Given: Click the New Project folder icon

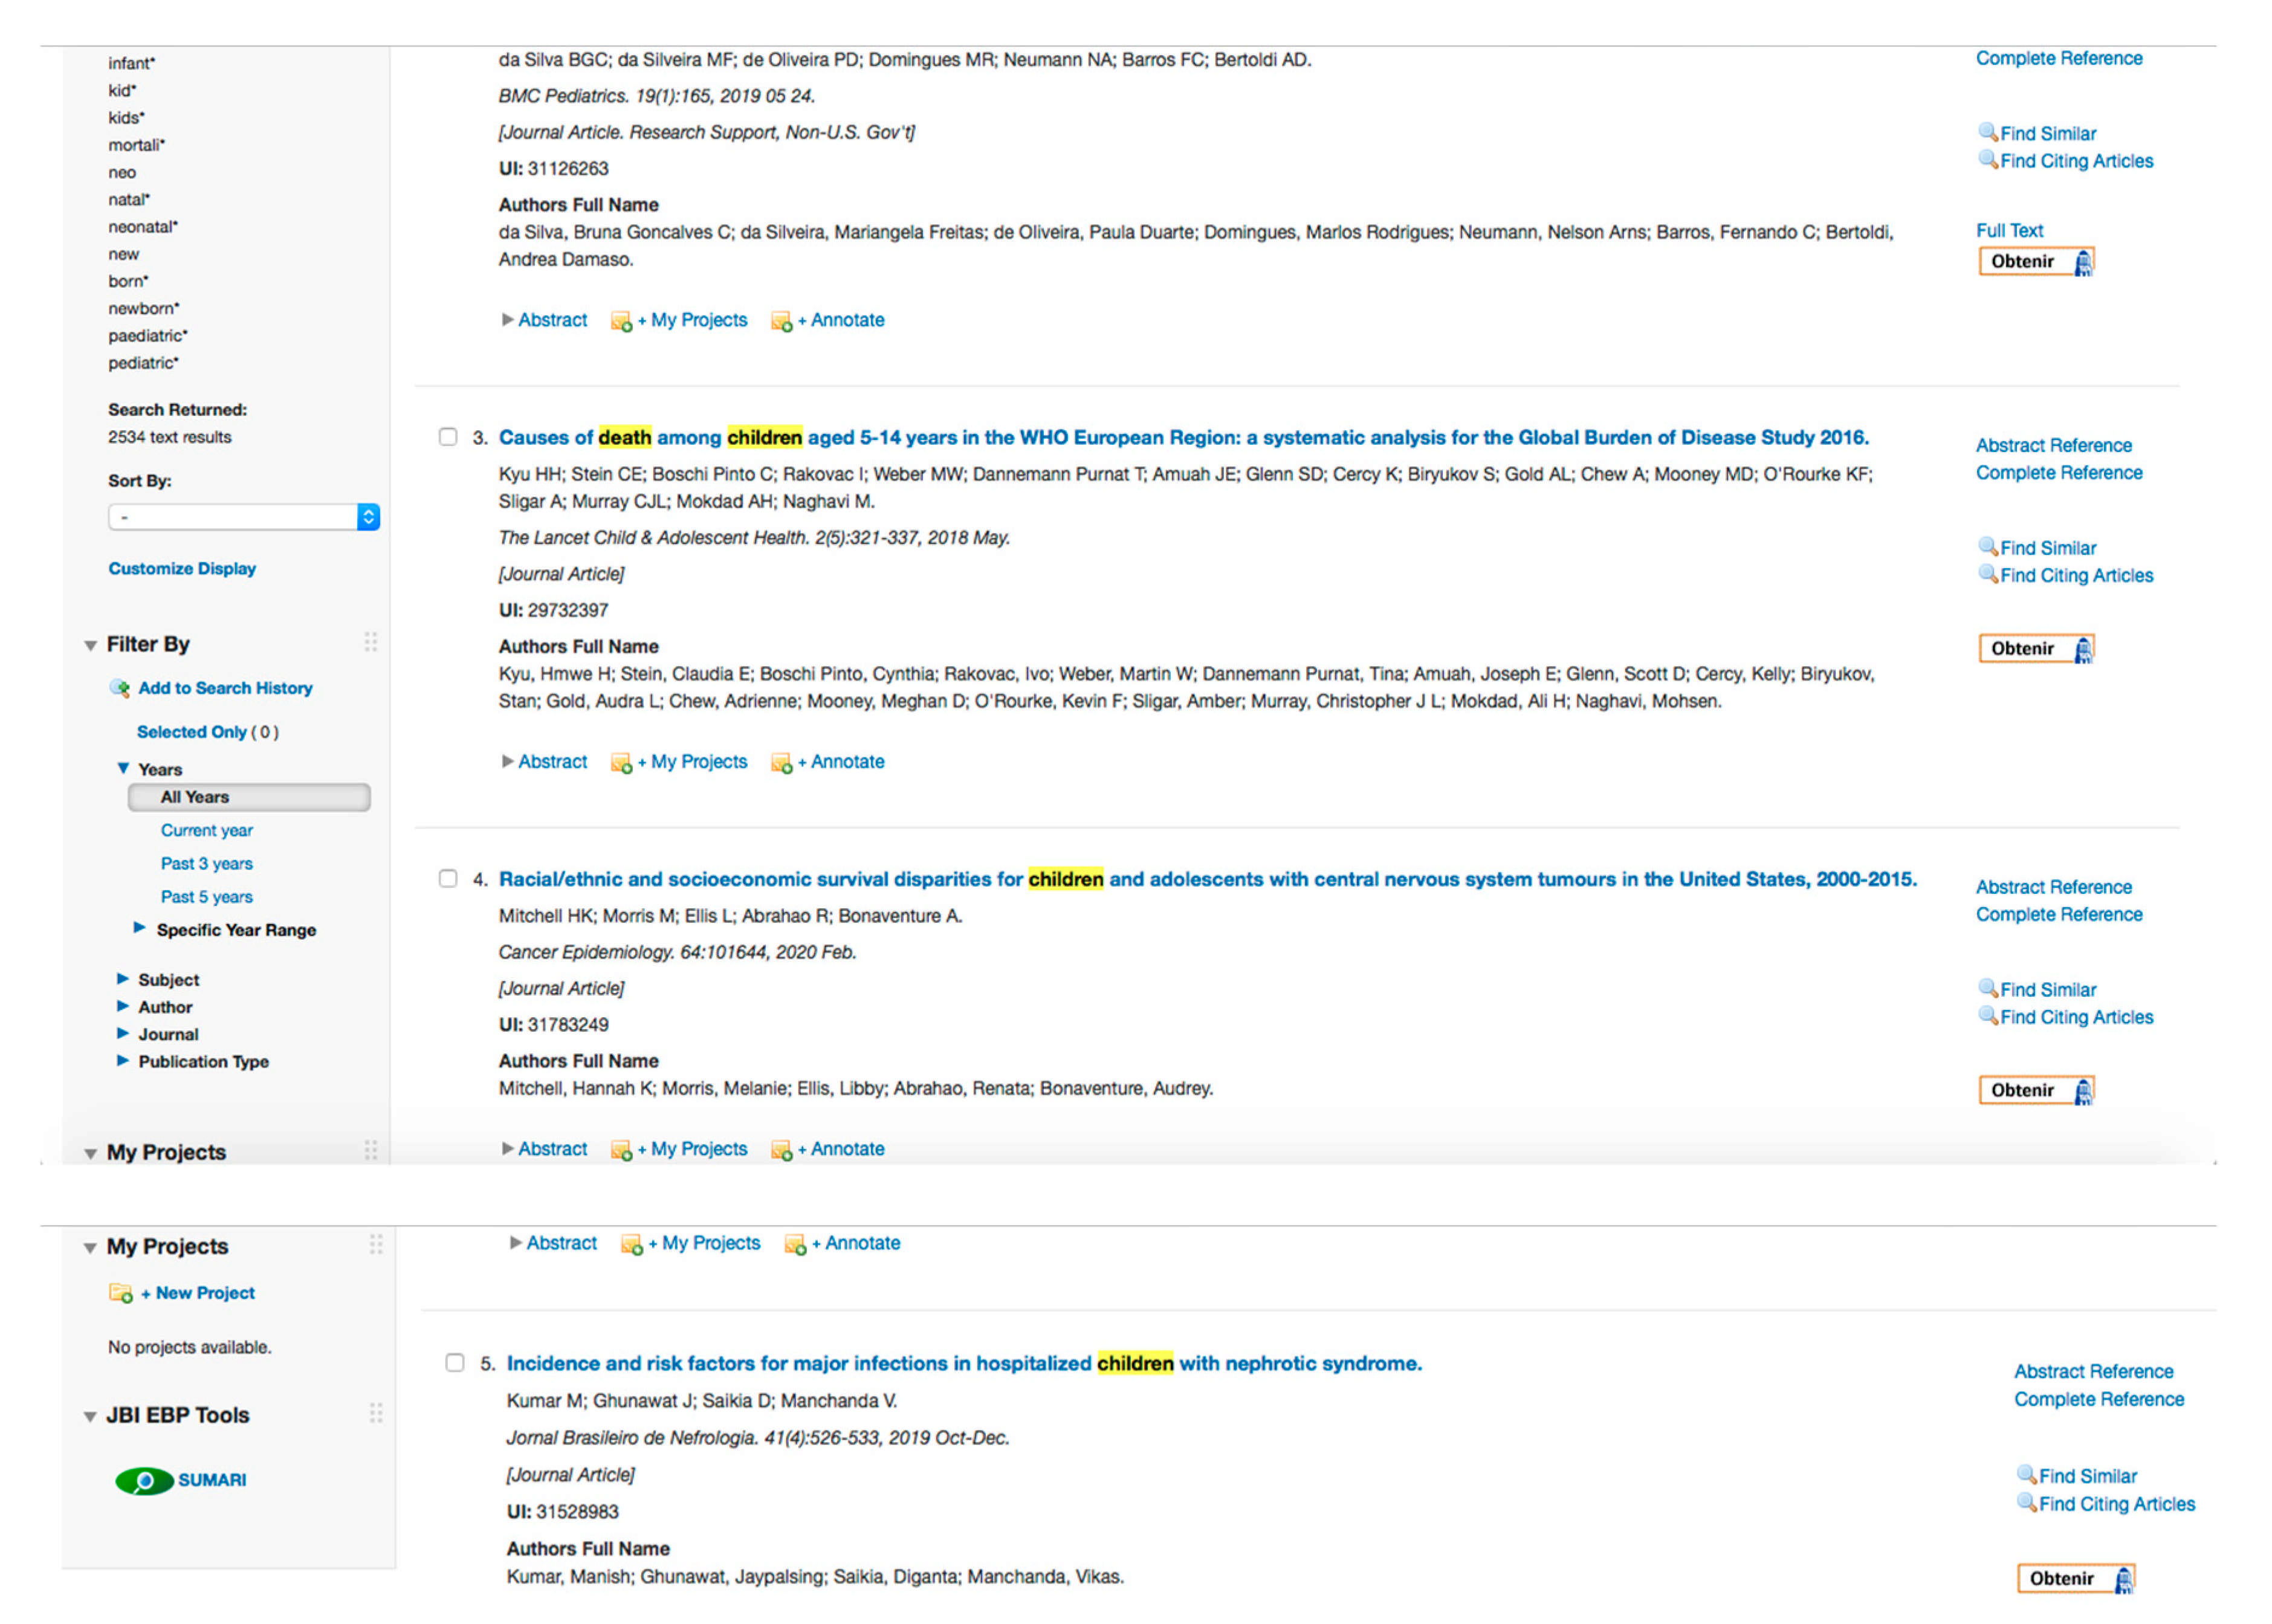Looking at the screenshot, I should (120, 1293).
